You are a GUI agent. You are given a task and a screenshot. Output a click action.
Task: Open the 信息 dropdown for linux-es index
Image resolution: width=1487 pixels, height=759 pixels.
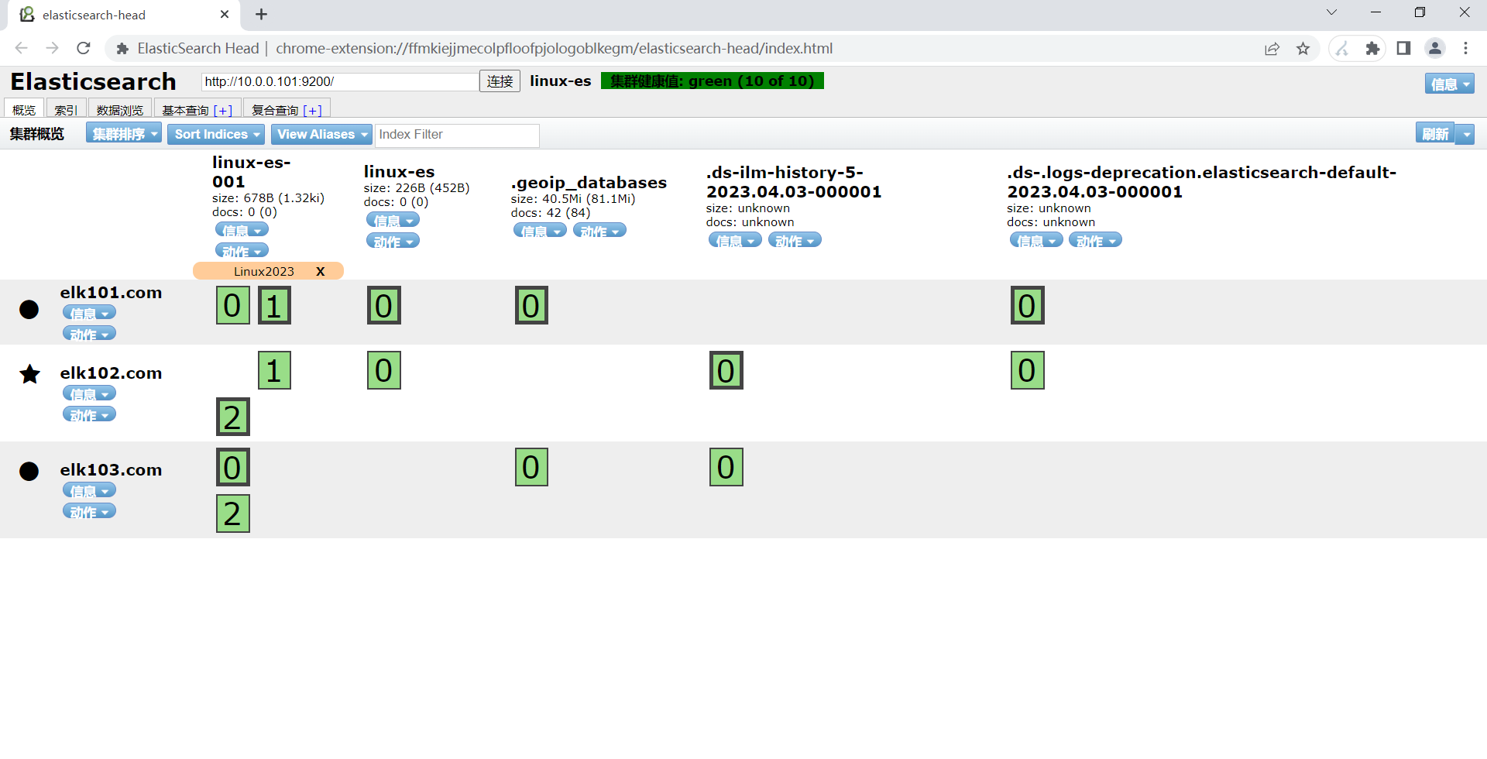pos(393,221)
